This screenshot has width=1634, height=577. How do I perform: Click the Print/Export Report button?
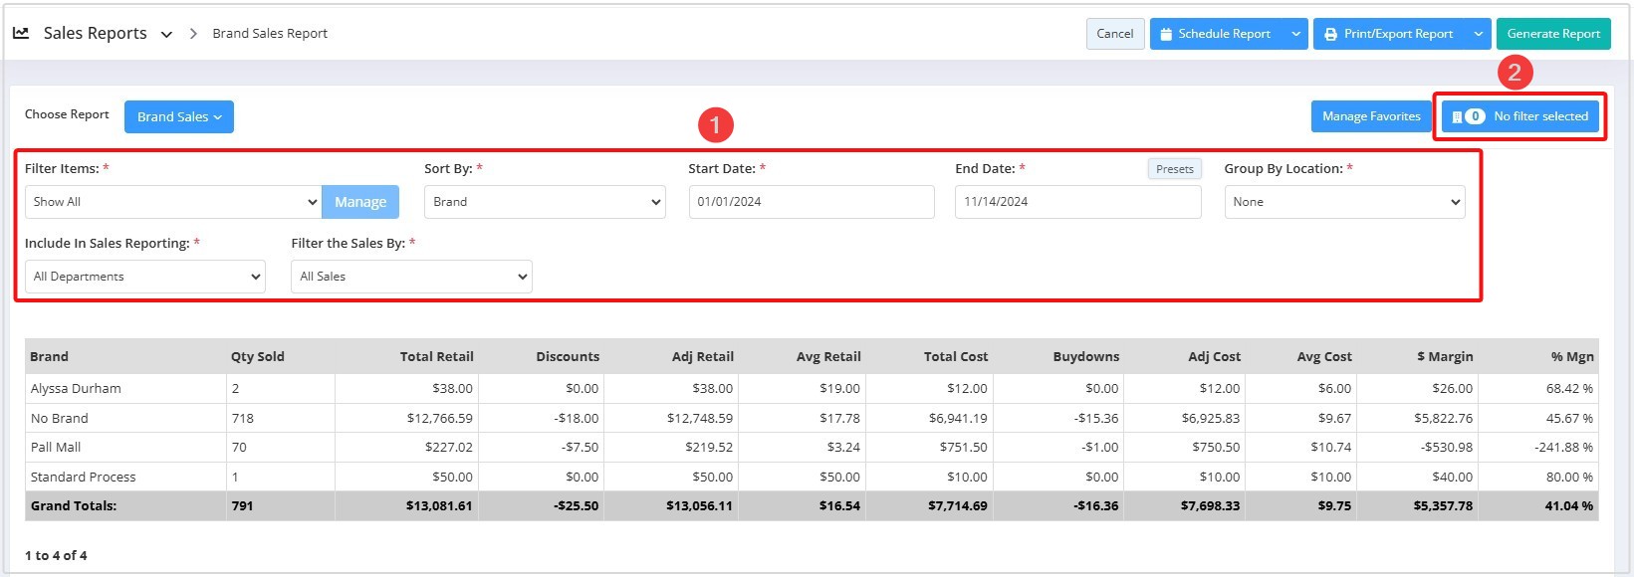pos(1390,34)
